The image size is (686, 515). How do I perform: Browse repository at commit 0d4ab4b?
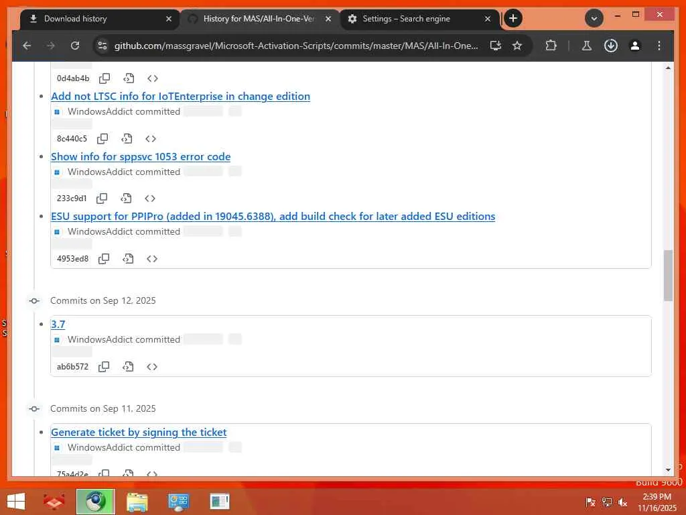pos(152,78)
